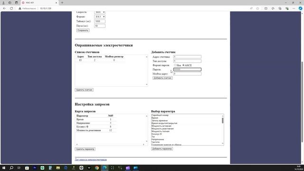Image resolution: width=304 pixels, height=171 pixels.
Task: Select meter row with address 85
Action: (x=100, y=60)
